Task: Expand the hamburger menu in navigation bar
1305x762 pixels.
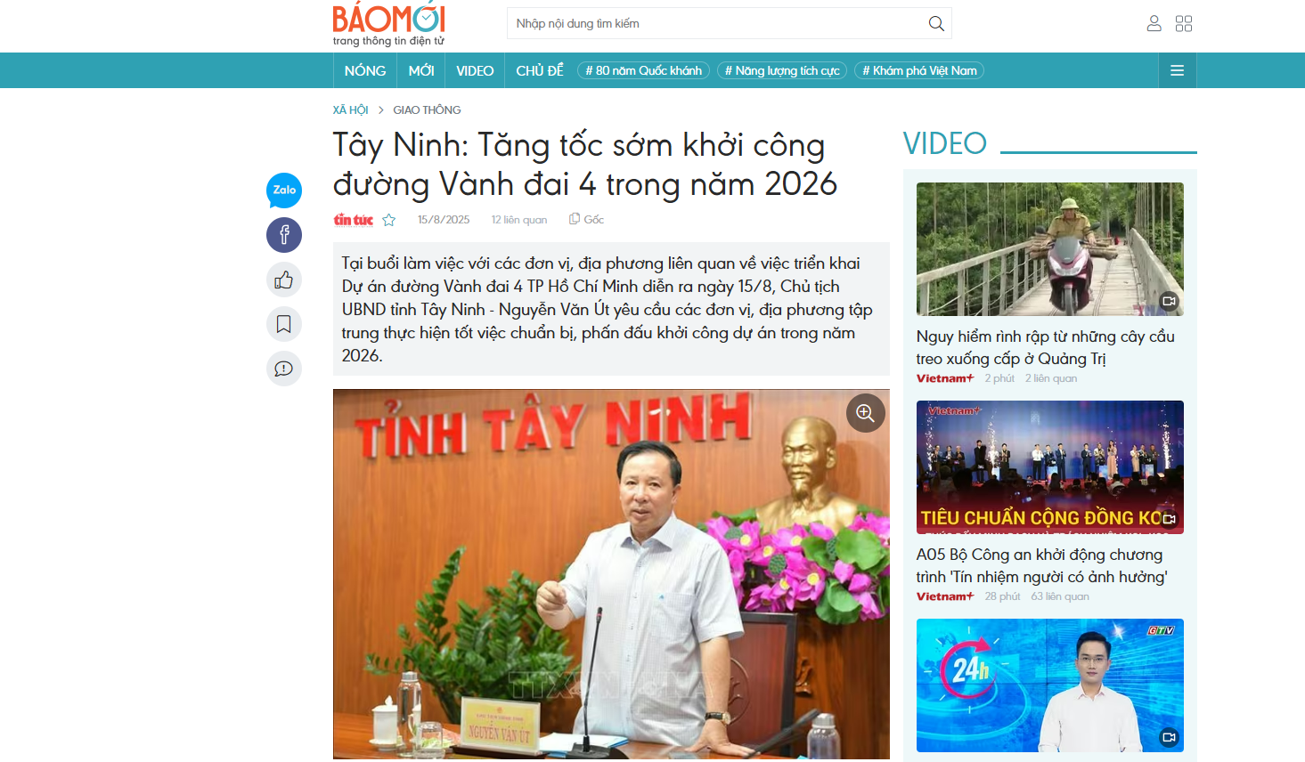Action: [1177, 70]
